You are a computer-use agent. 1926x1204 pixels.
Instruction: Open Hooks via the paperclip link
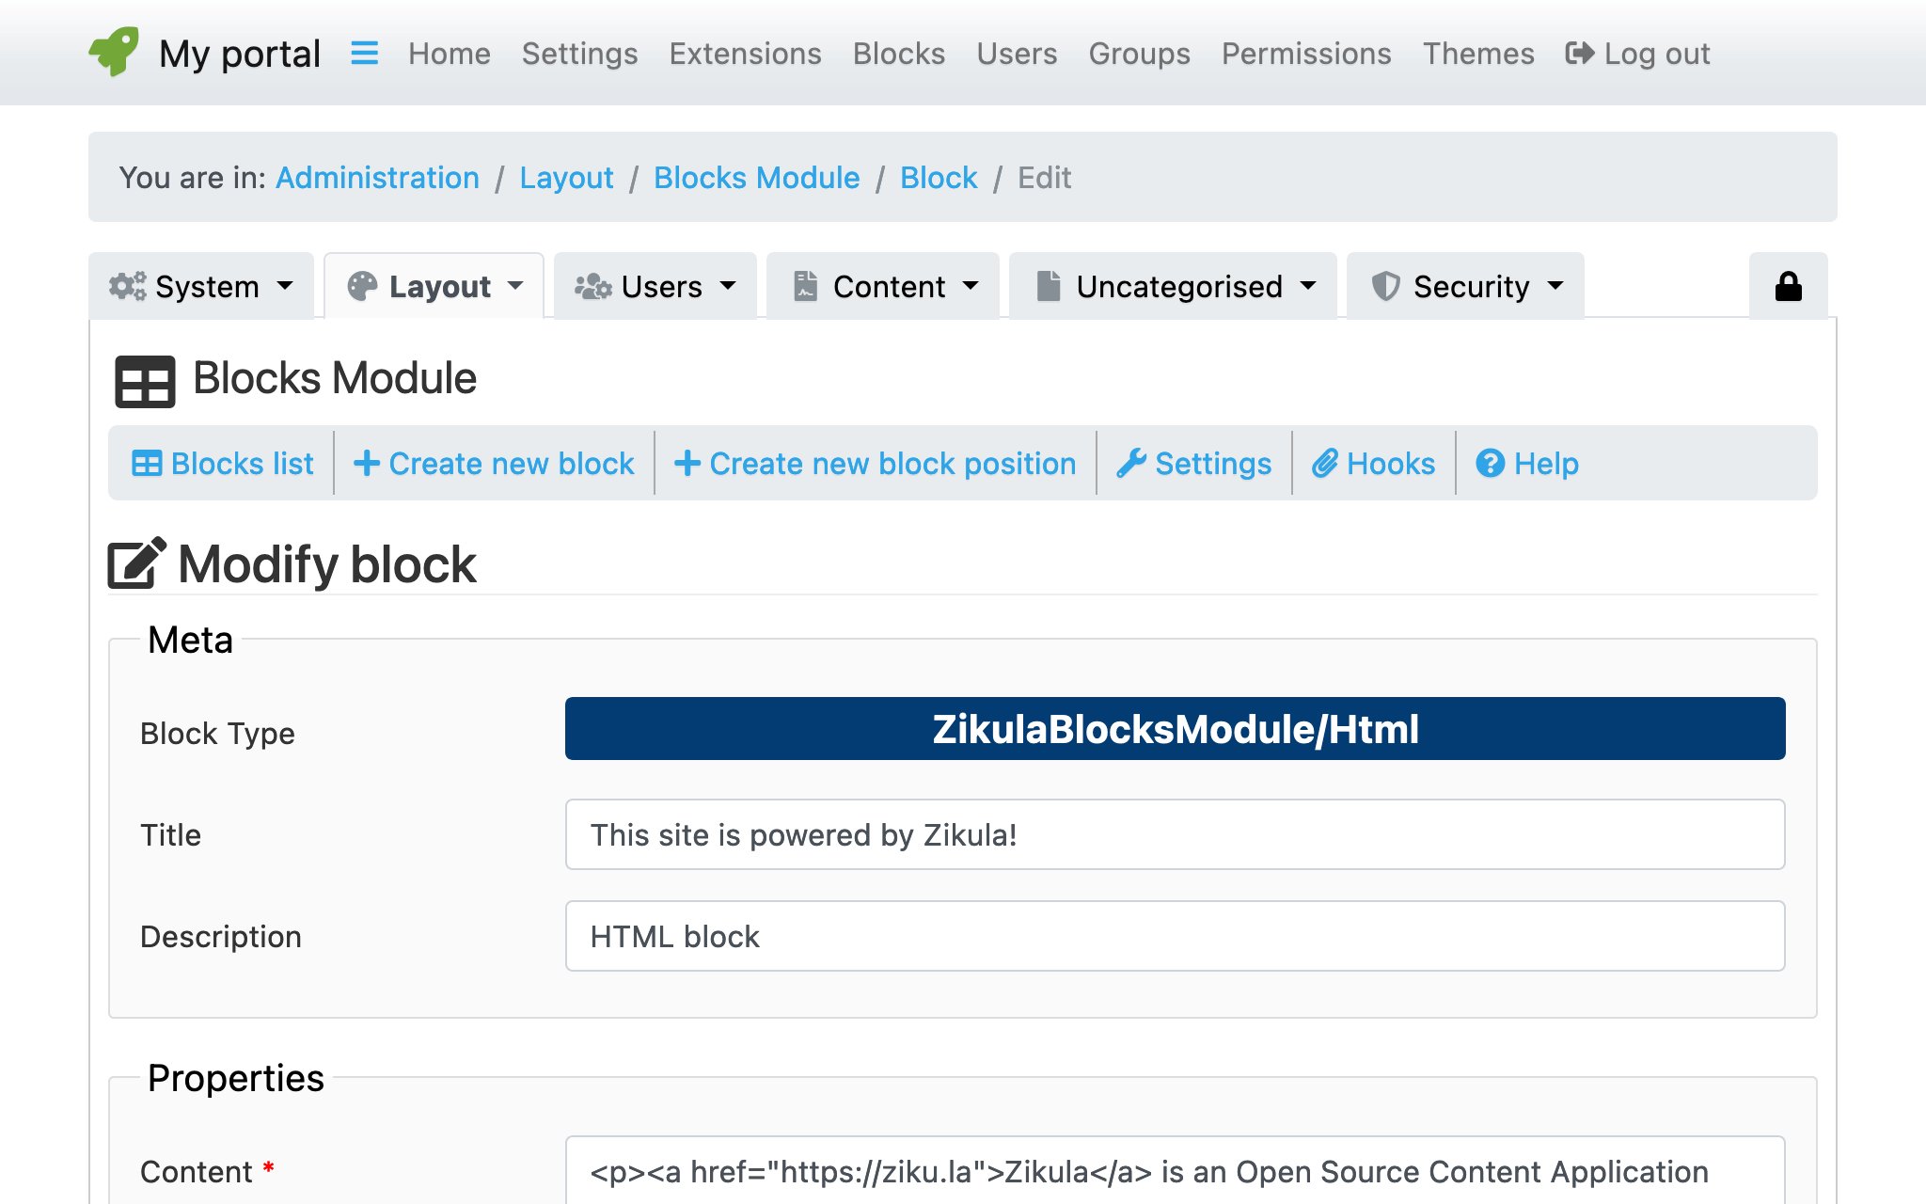click(x=1373, y=464)
